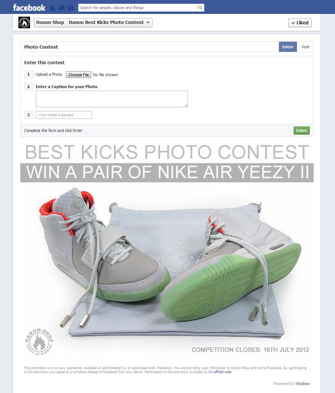Switch to the Vote tab
Screen dimensions: 335x393
click(x=305, y=47)
